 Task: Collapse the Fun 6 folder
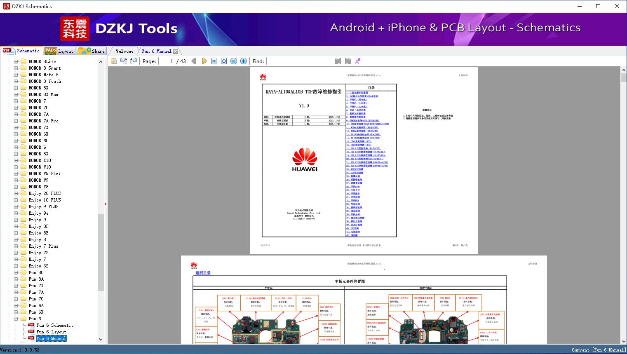(16, 319)
